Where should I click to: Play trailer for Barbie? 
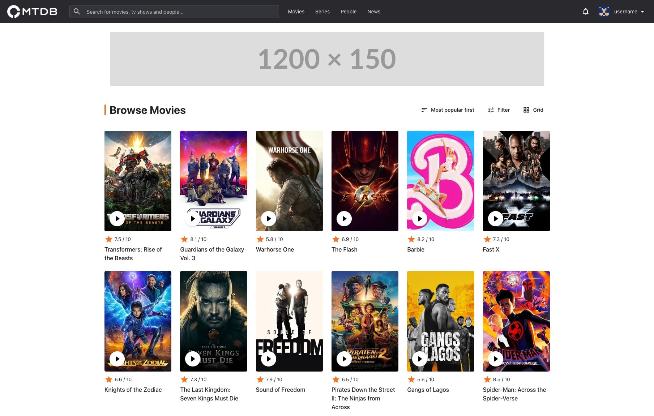pyautogui.click(x=420, y=219)
